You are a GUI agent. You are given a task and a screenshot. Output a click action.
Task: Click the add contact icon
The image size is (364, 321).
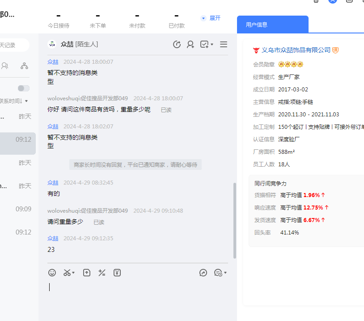(190, 44)
